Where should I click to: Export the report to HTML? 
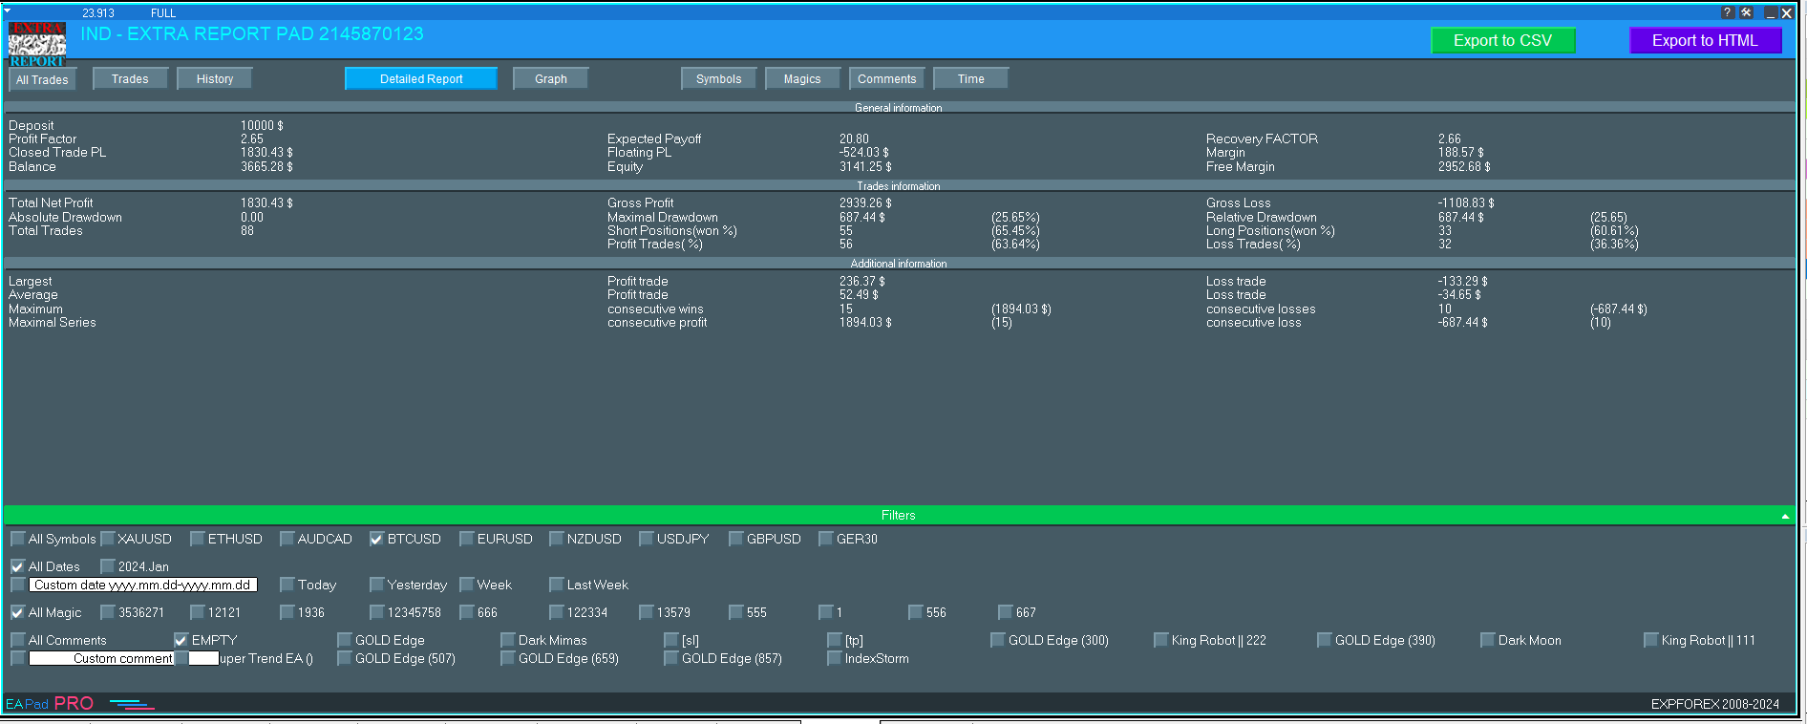(1705, 40)
